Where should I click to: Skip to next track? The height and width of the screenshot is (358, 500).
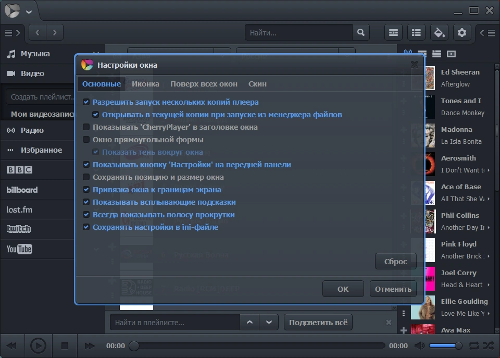(90, 346)
